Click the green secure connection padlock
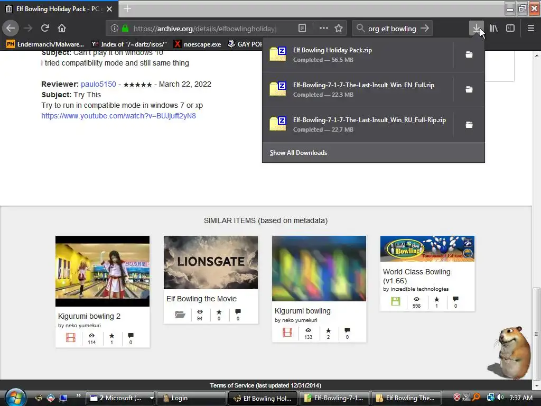 pos(125,29)
